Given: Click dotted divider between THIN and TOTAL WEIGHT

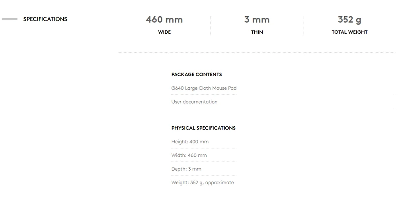Looking at the screenshot, I should [303, 25].
